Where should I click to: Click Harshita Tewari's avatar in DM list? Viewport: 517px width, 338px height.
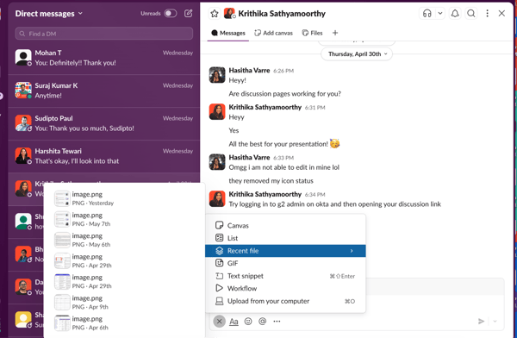point(23,155)
